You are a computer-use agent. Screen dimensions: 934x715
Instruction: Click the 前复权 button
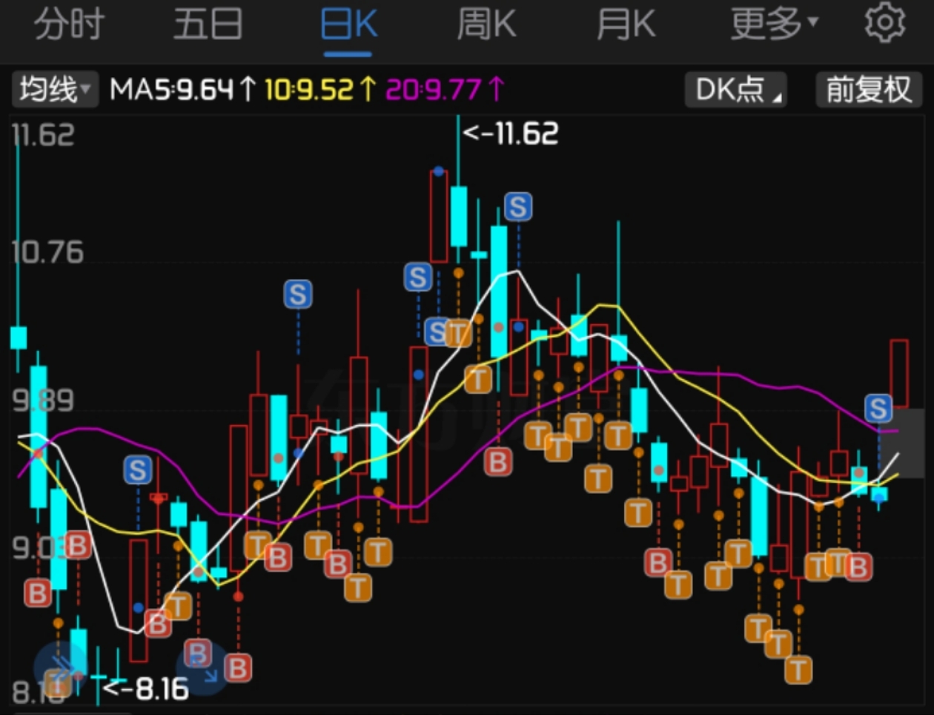869,90
